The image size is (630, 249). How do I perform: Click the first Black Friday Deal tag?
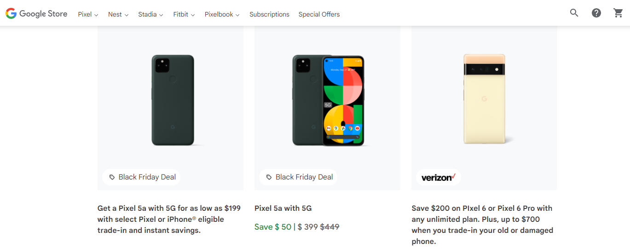142,177
